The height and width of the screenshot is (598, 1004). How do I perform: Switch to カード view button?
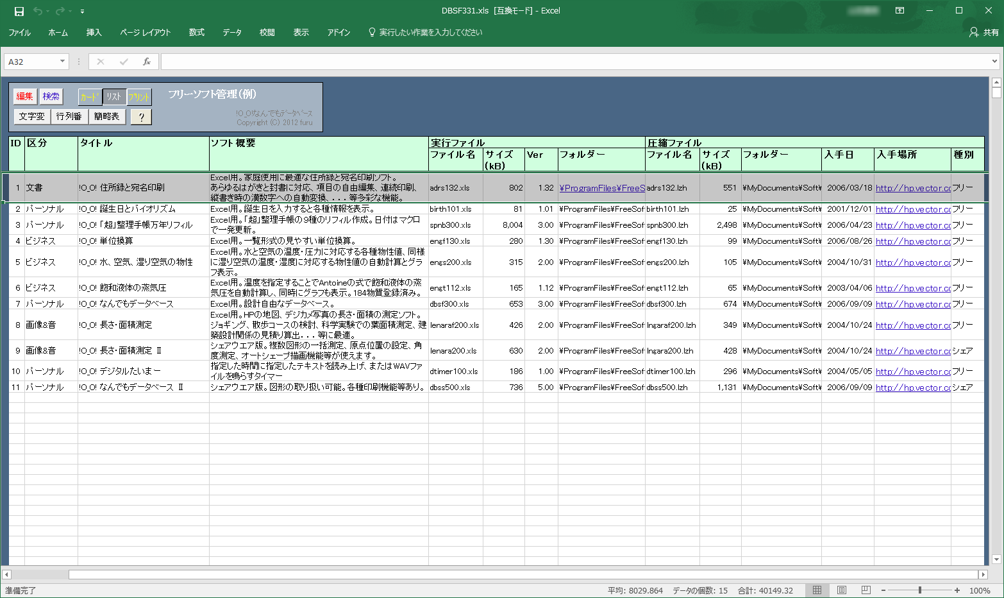(90, 97)
